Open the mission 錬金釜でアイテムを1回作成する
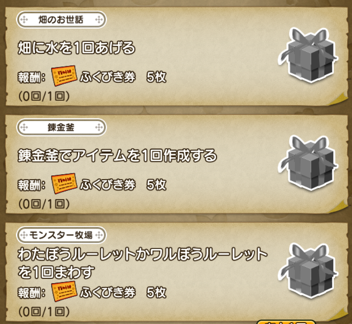This screenshot has width=352, height=324. click(x=117, y=155)
